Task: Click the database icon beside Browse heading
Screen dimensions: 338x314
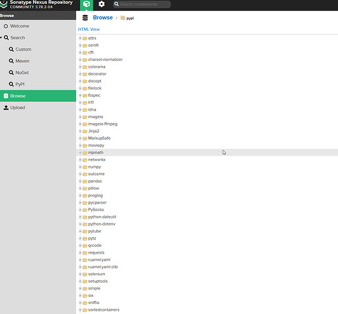Action: [x=85, y=18]
